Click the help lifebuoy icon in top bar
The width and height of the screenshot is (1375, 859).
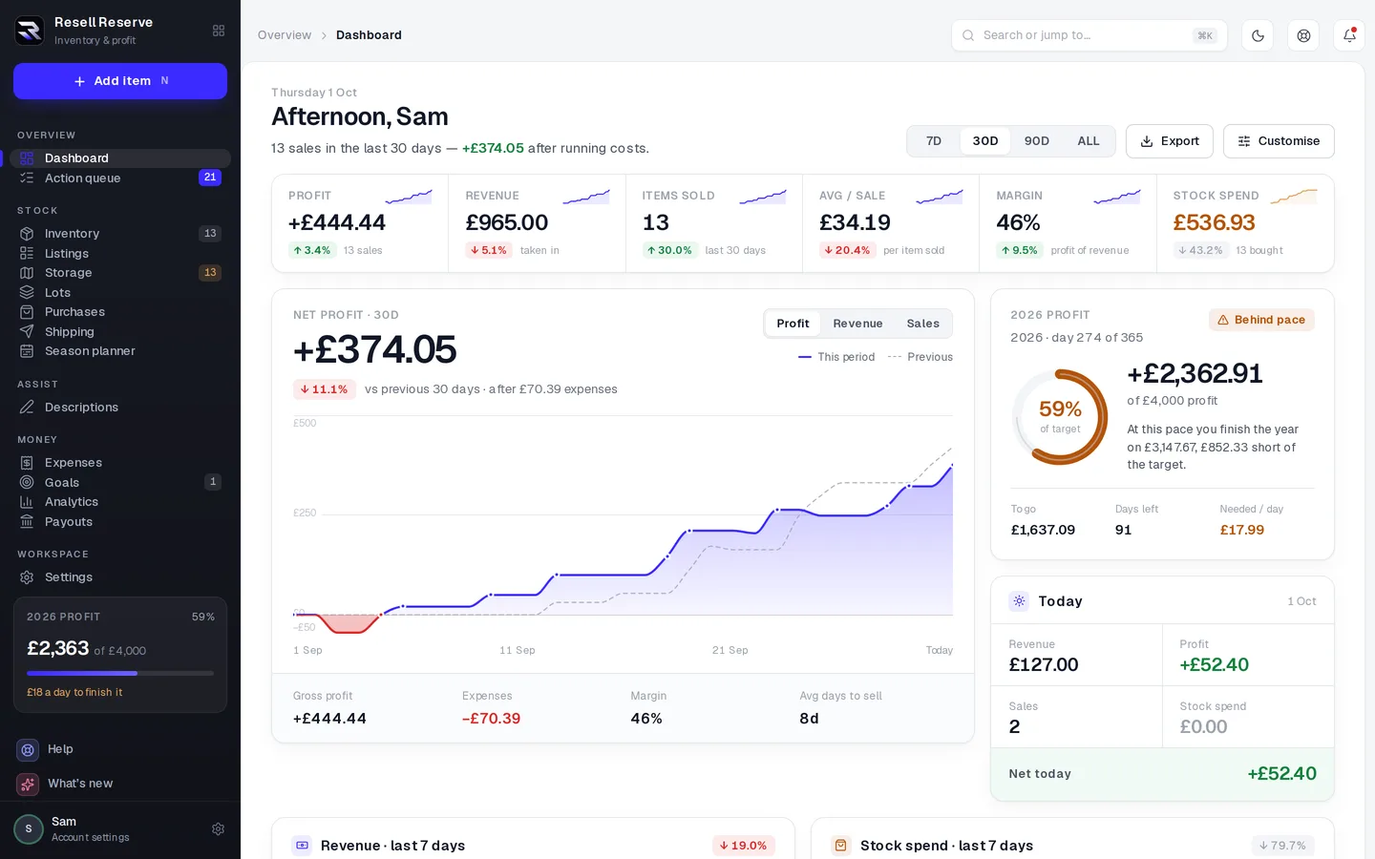tap(1303, 35)
